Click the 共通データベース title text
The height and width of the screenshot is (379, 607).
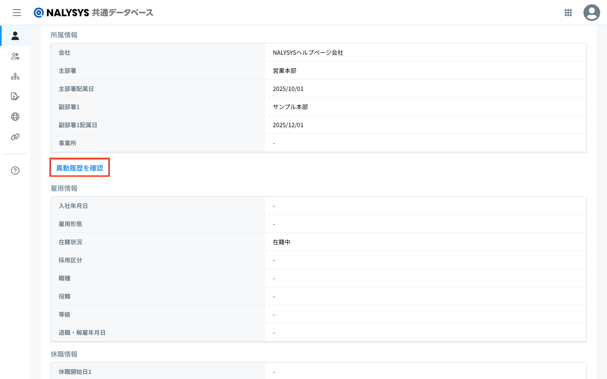123,13
